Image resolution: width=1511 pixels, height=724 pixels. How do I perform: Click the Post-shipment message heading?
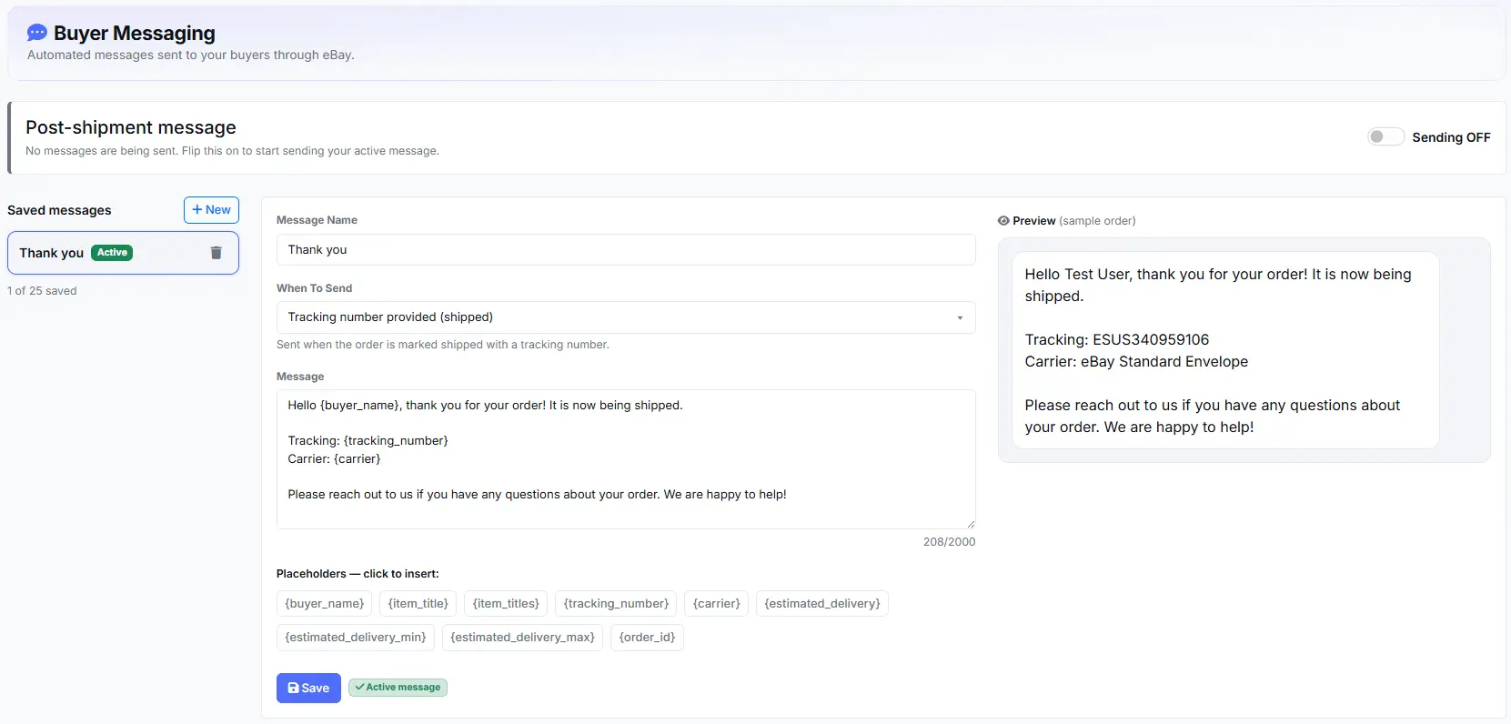tap(131, 127)
